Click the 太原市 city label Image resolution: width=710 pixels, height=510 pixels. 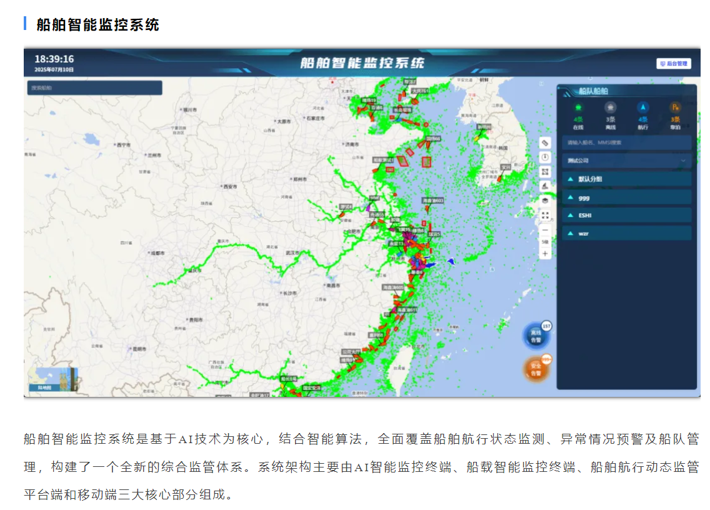click(284, 121)
